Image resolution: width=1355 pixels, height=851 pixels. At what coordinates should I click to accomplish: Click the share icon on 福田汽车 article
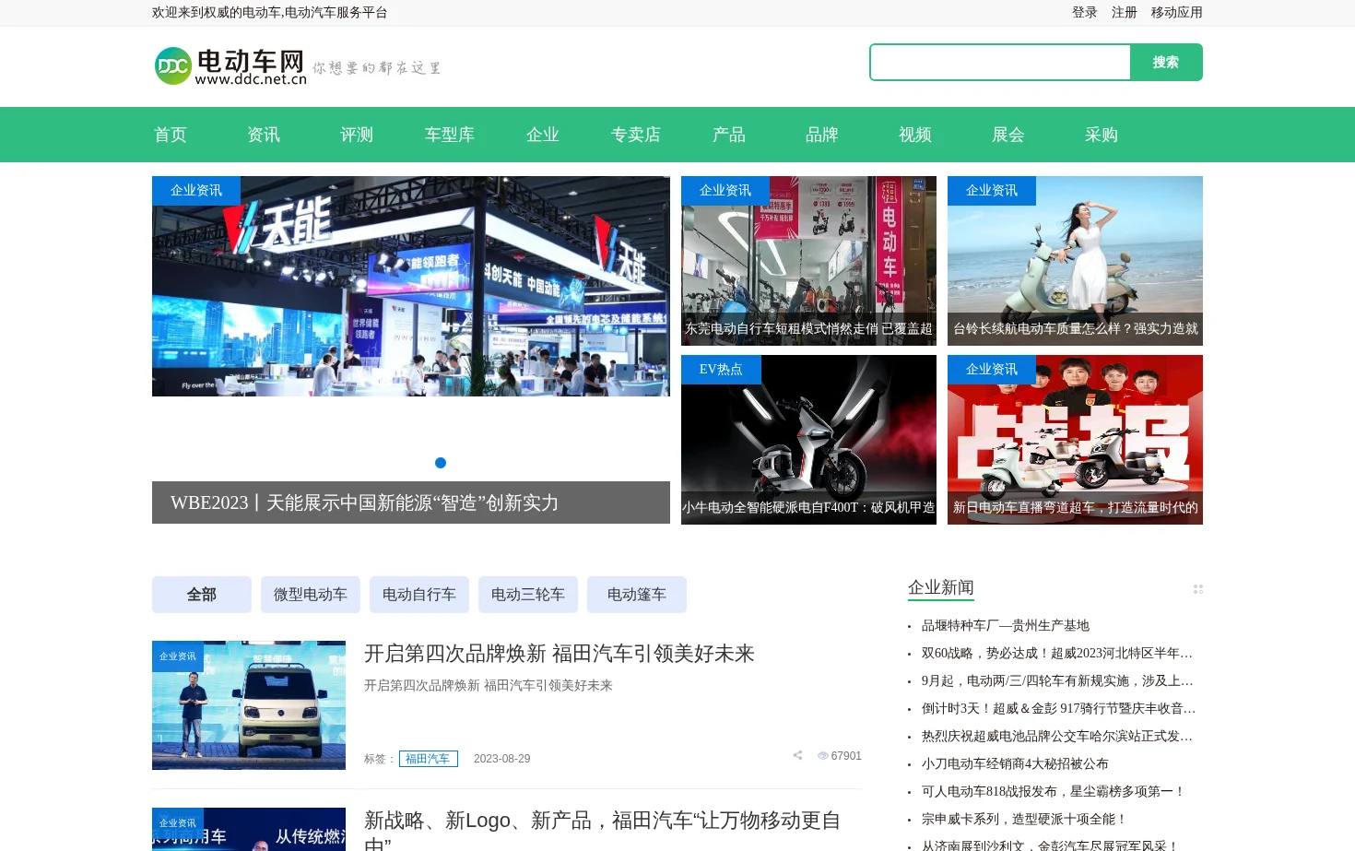click(x=797, y=755)
